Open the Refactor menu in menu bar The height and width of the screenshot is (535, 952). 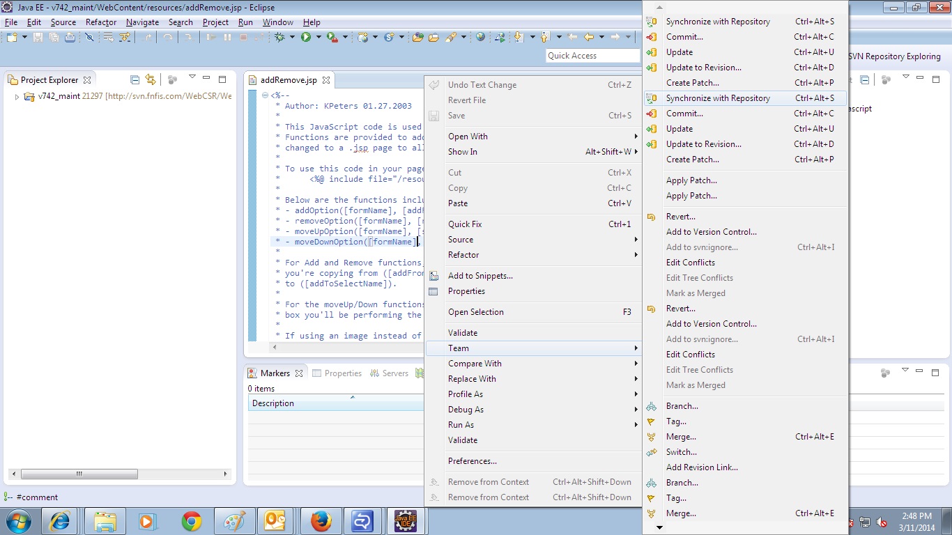101,22
